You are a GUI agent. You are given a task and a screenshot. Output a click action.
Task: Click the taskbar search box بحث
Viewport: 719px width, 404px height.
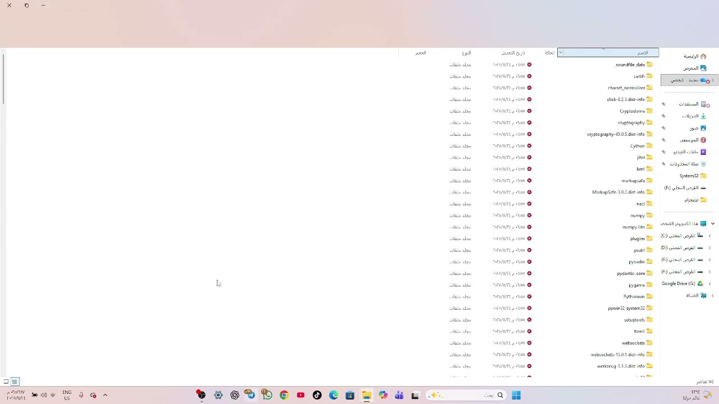[466, 395]
